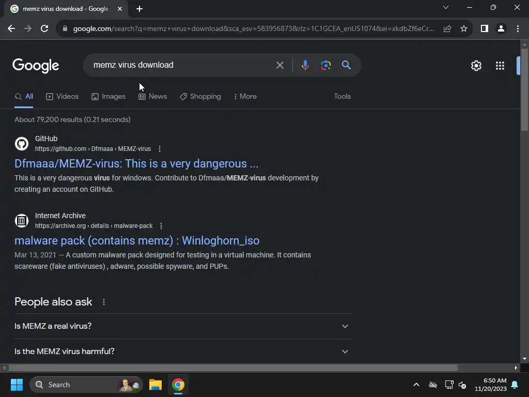Open the More search filters menu
This screenshot has height=397, width=529.
click(245, 97)
